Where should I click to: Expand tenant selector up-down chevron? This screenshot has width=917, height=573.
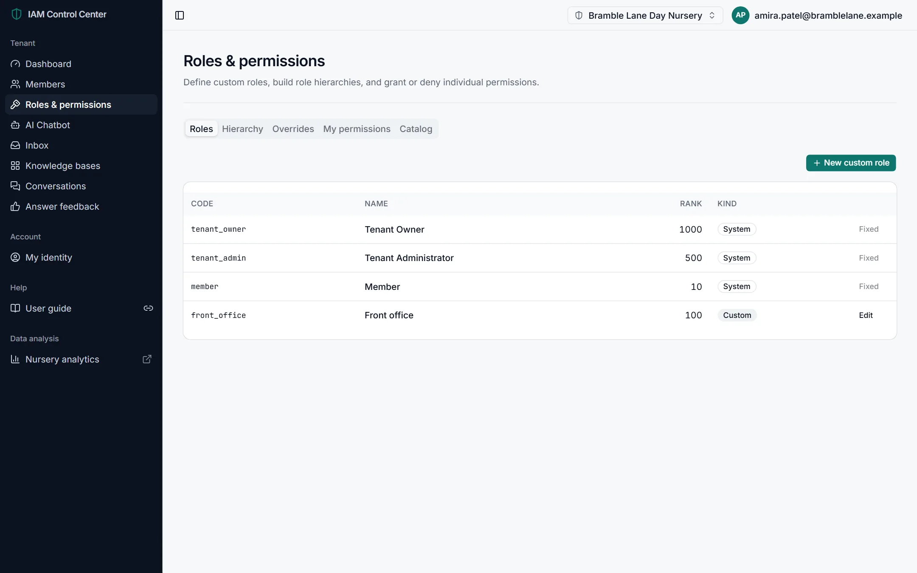pyautogui.click(x=712, y=15)
